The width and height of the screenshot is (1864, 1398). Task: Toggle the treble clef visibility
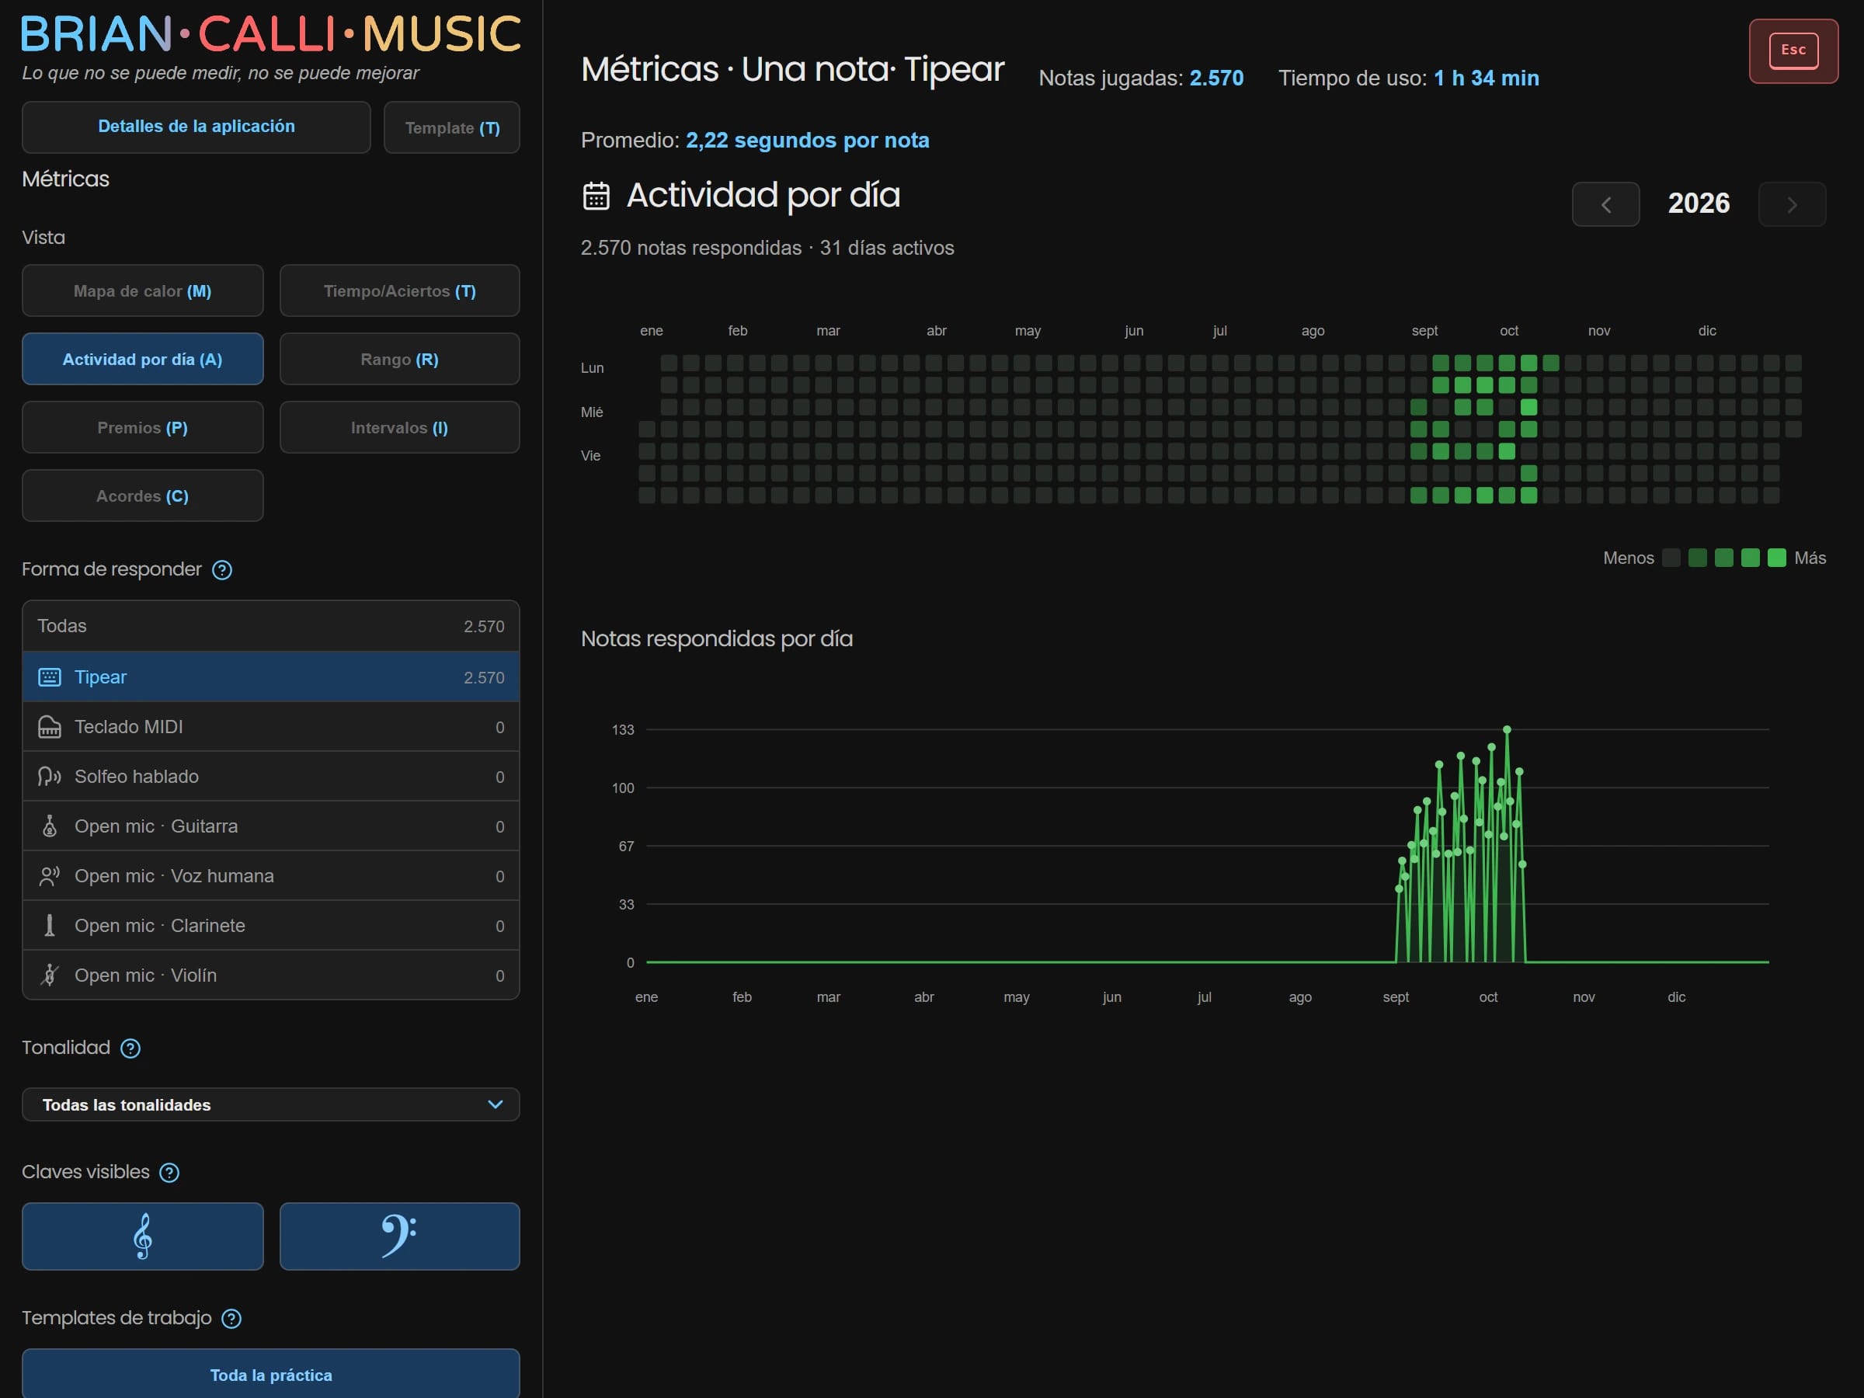(142, 1237)
